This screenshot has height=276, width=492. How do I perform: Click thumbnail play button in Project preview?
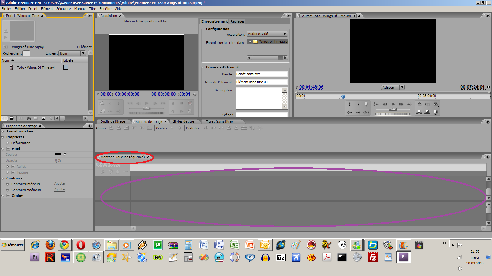point(6,37)
